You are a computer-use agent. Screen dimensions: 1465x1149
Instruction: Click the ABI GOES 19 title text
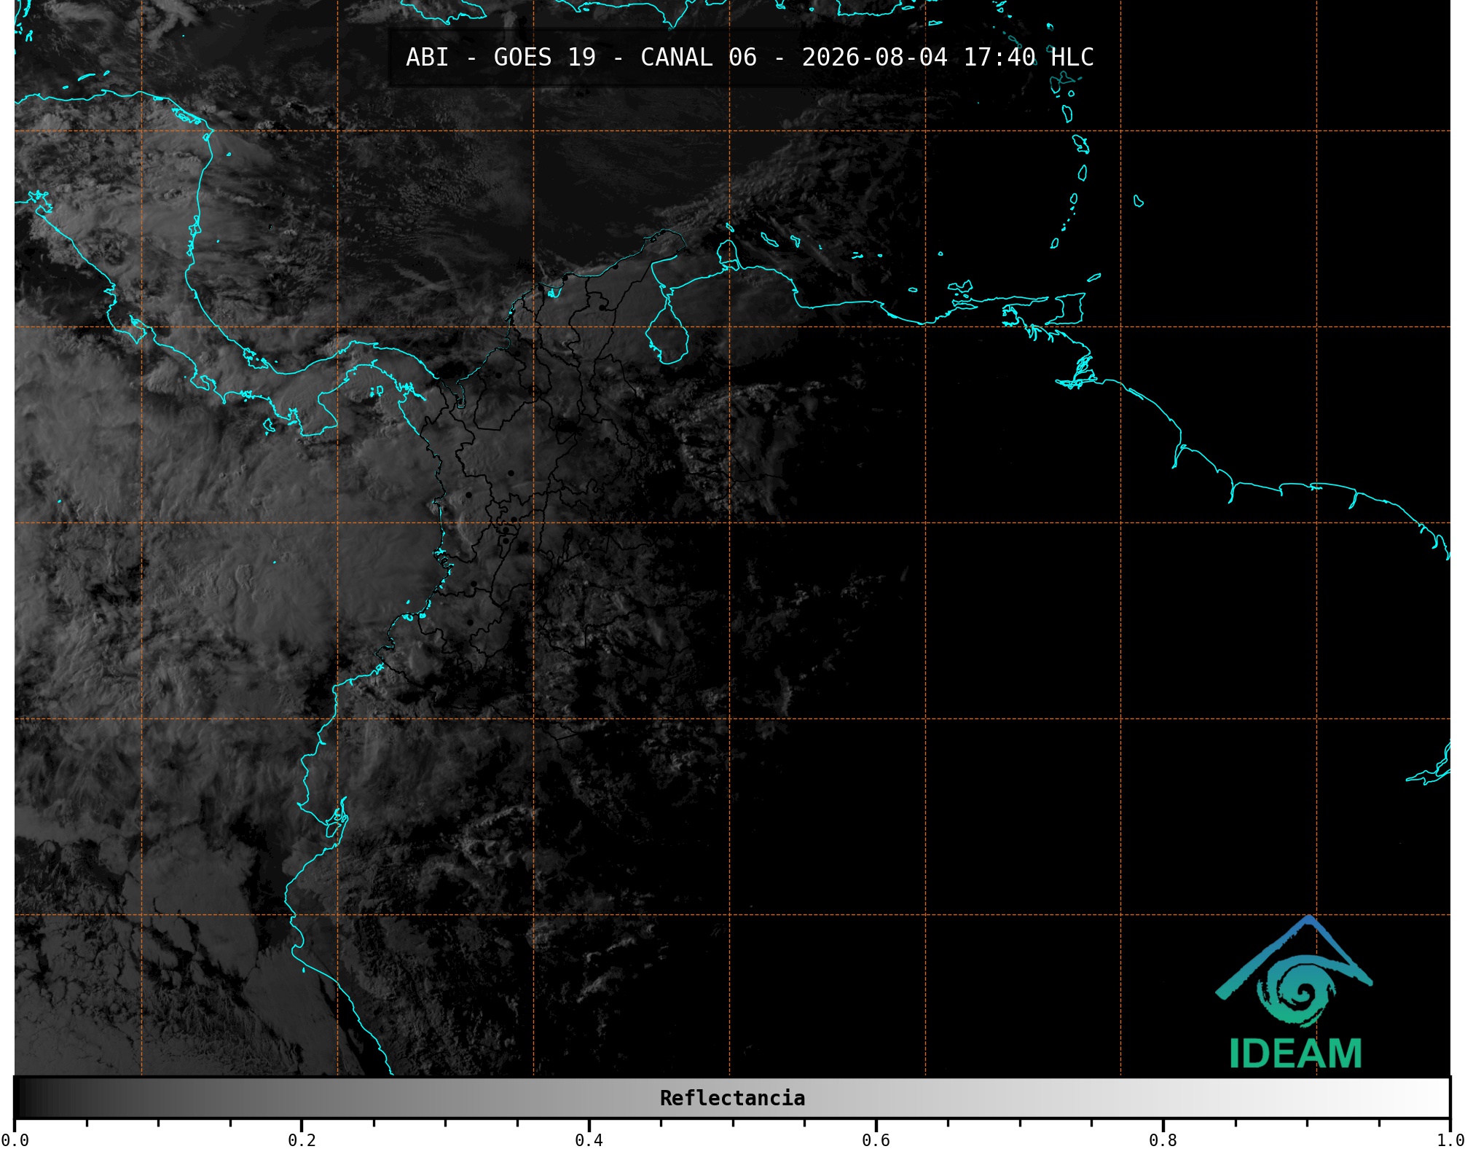tap(750, 58)
